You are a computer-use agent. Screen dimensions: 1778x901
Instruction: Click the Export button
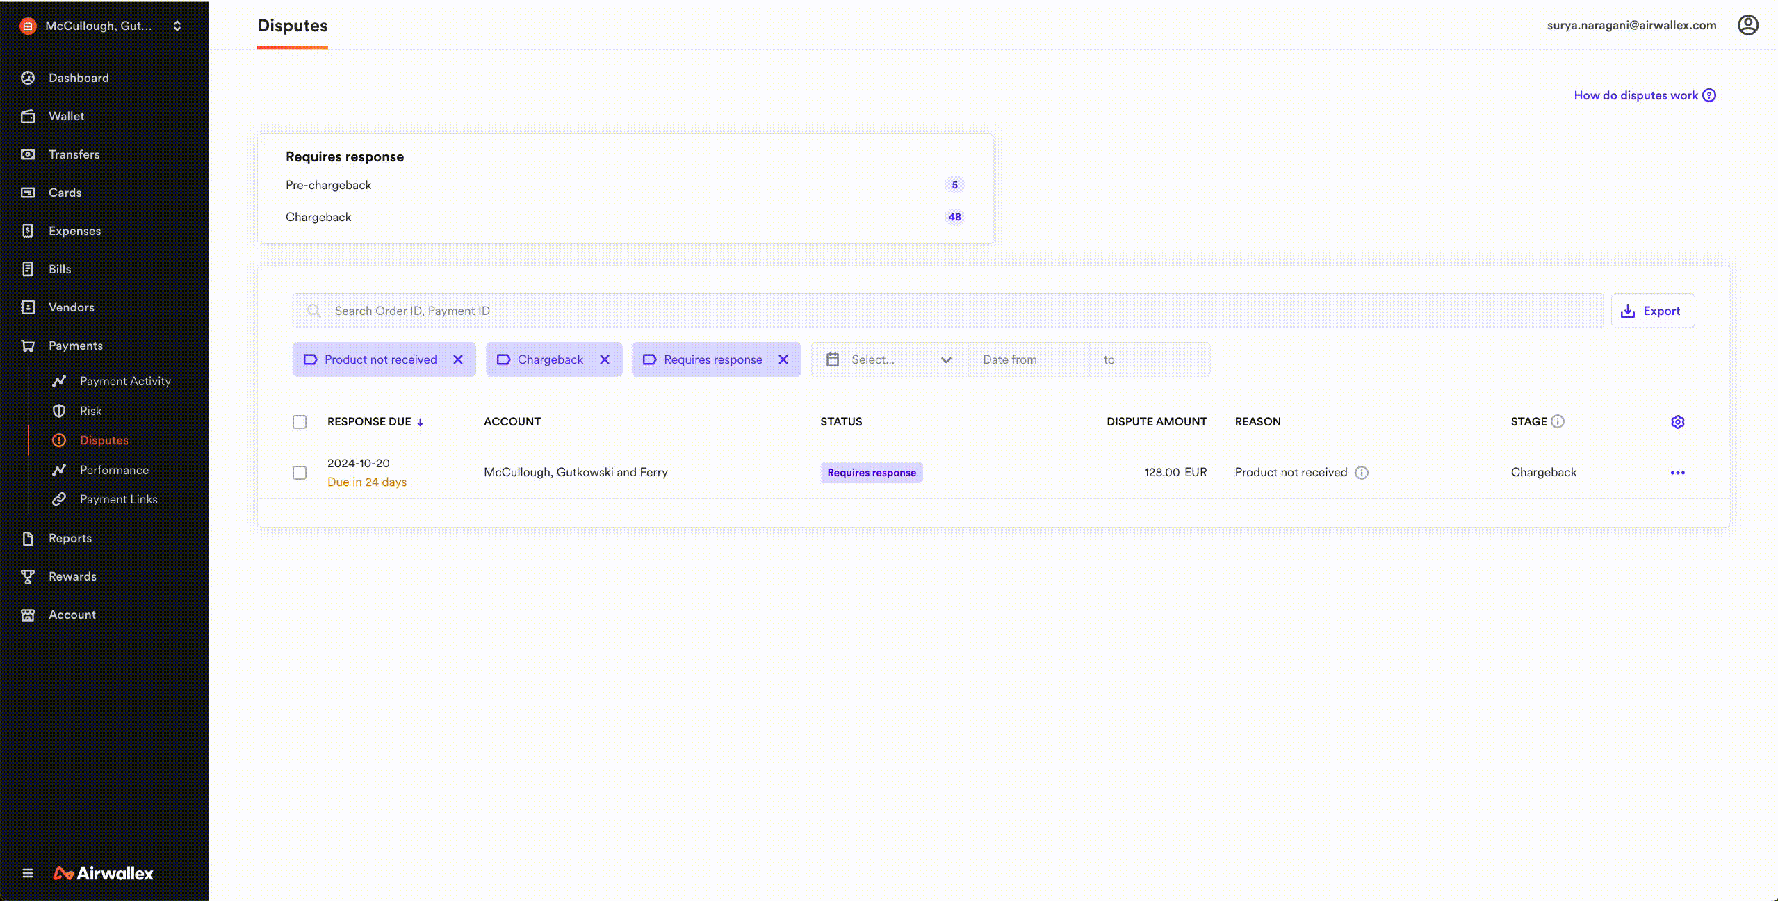[1652, 311]
